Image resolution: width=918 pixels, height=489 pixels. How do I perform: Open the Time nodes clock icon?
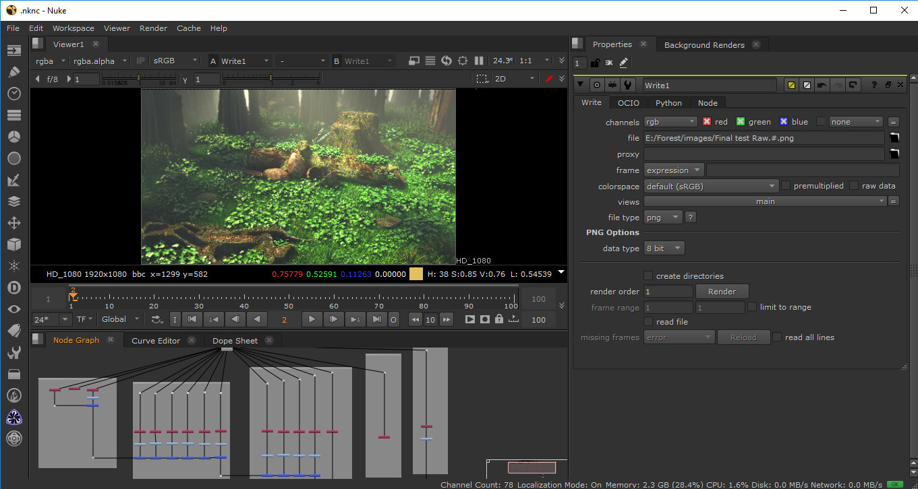point(13,94)
